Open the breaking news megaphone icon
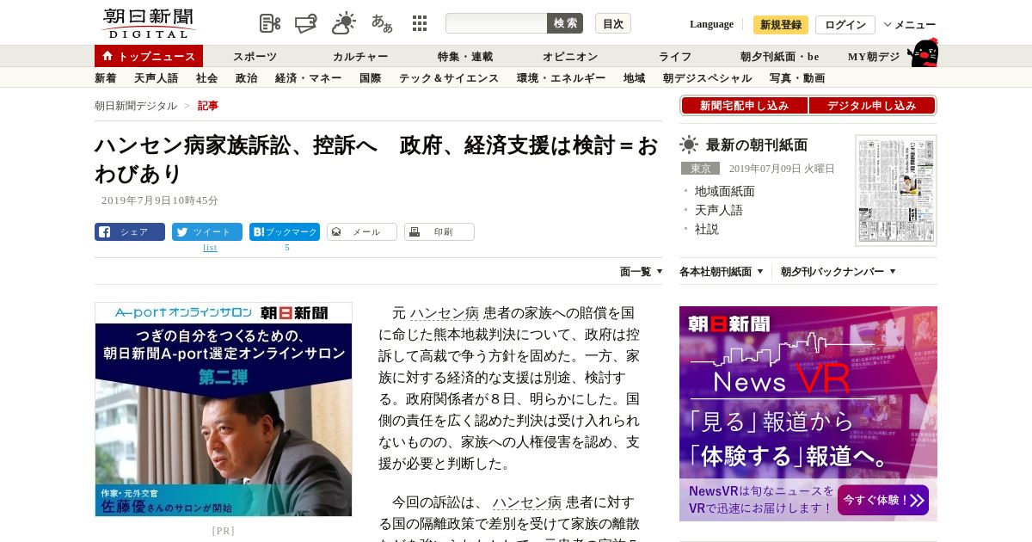This screenshot has width=1032, height=542. click(x=306, y=23)
